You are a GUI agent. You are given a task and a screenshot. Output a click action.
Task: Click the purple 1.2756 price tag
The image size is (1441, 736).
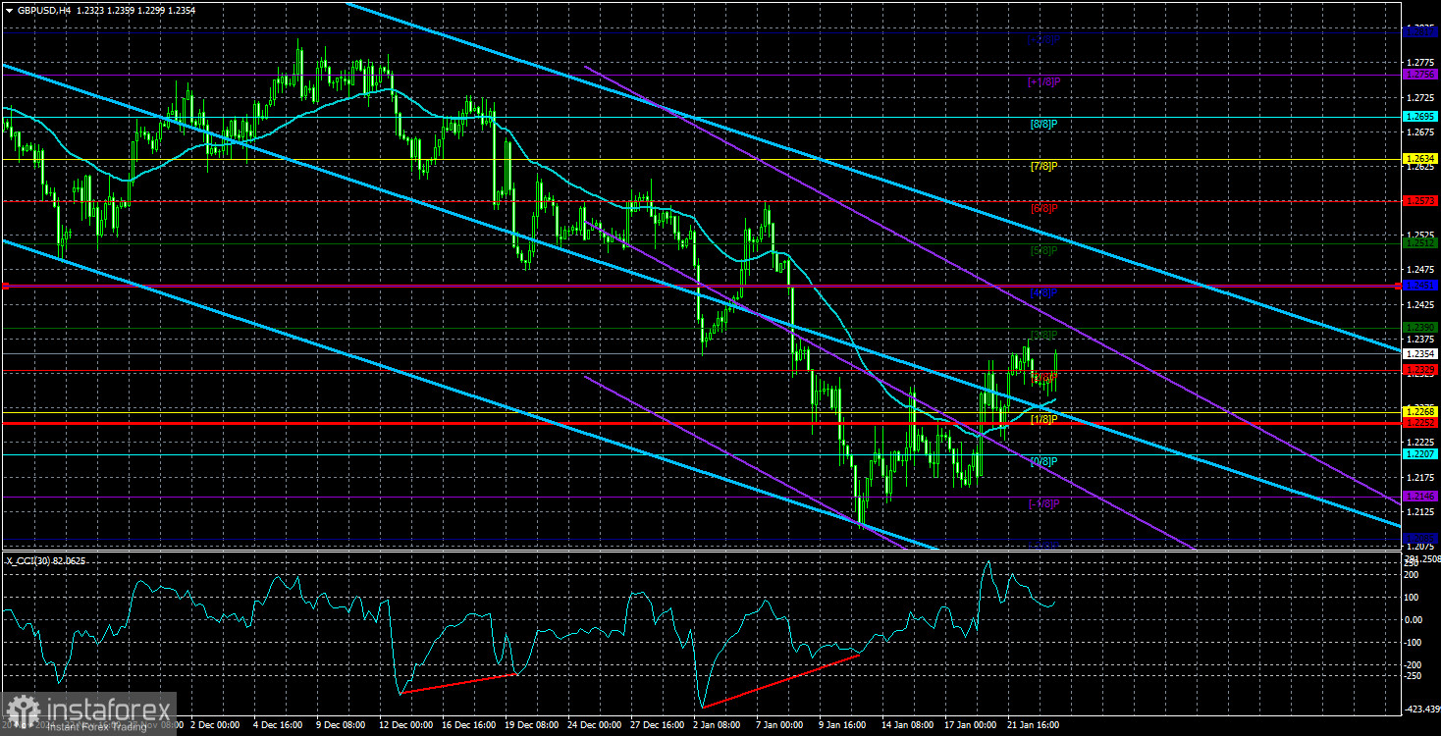point(1420,75)
